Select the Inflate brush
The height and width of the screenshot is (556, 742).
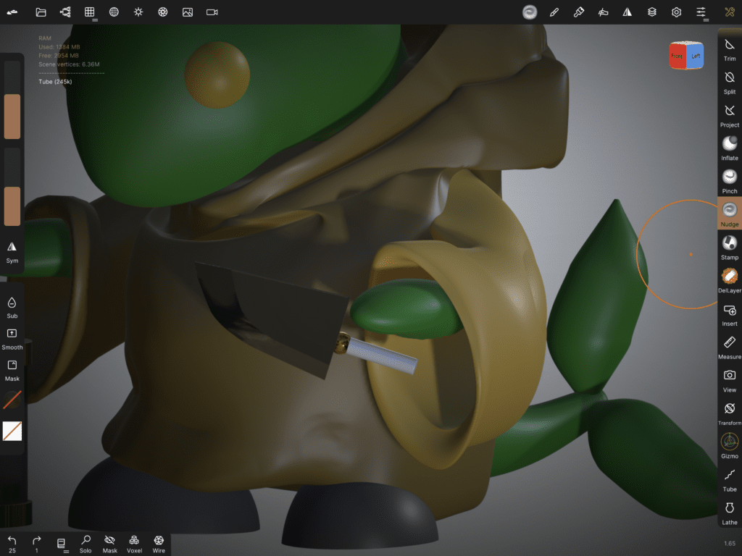730,148
